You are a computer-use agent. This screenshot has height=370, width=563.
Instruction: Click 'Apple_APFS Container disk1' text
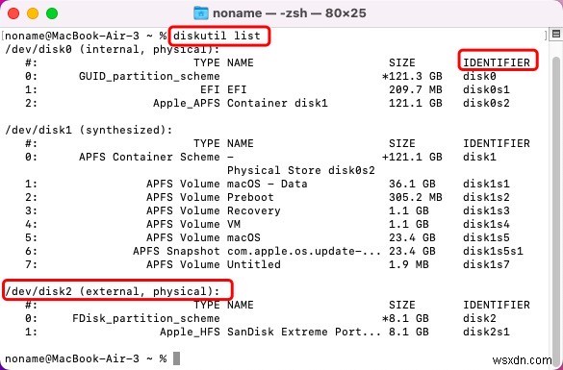click(241, 103)
